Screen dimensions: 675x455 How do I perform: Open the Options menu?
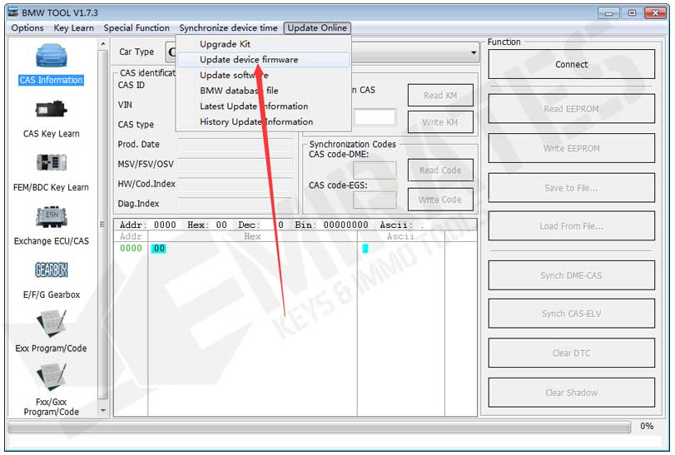27,28
